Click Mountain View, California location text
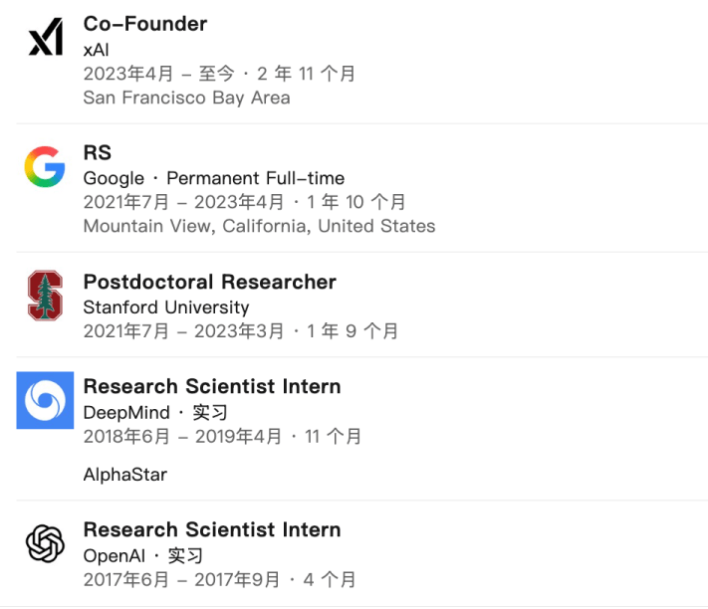The image size is (708, 609). tap(259, 226)
